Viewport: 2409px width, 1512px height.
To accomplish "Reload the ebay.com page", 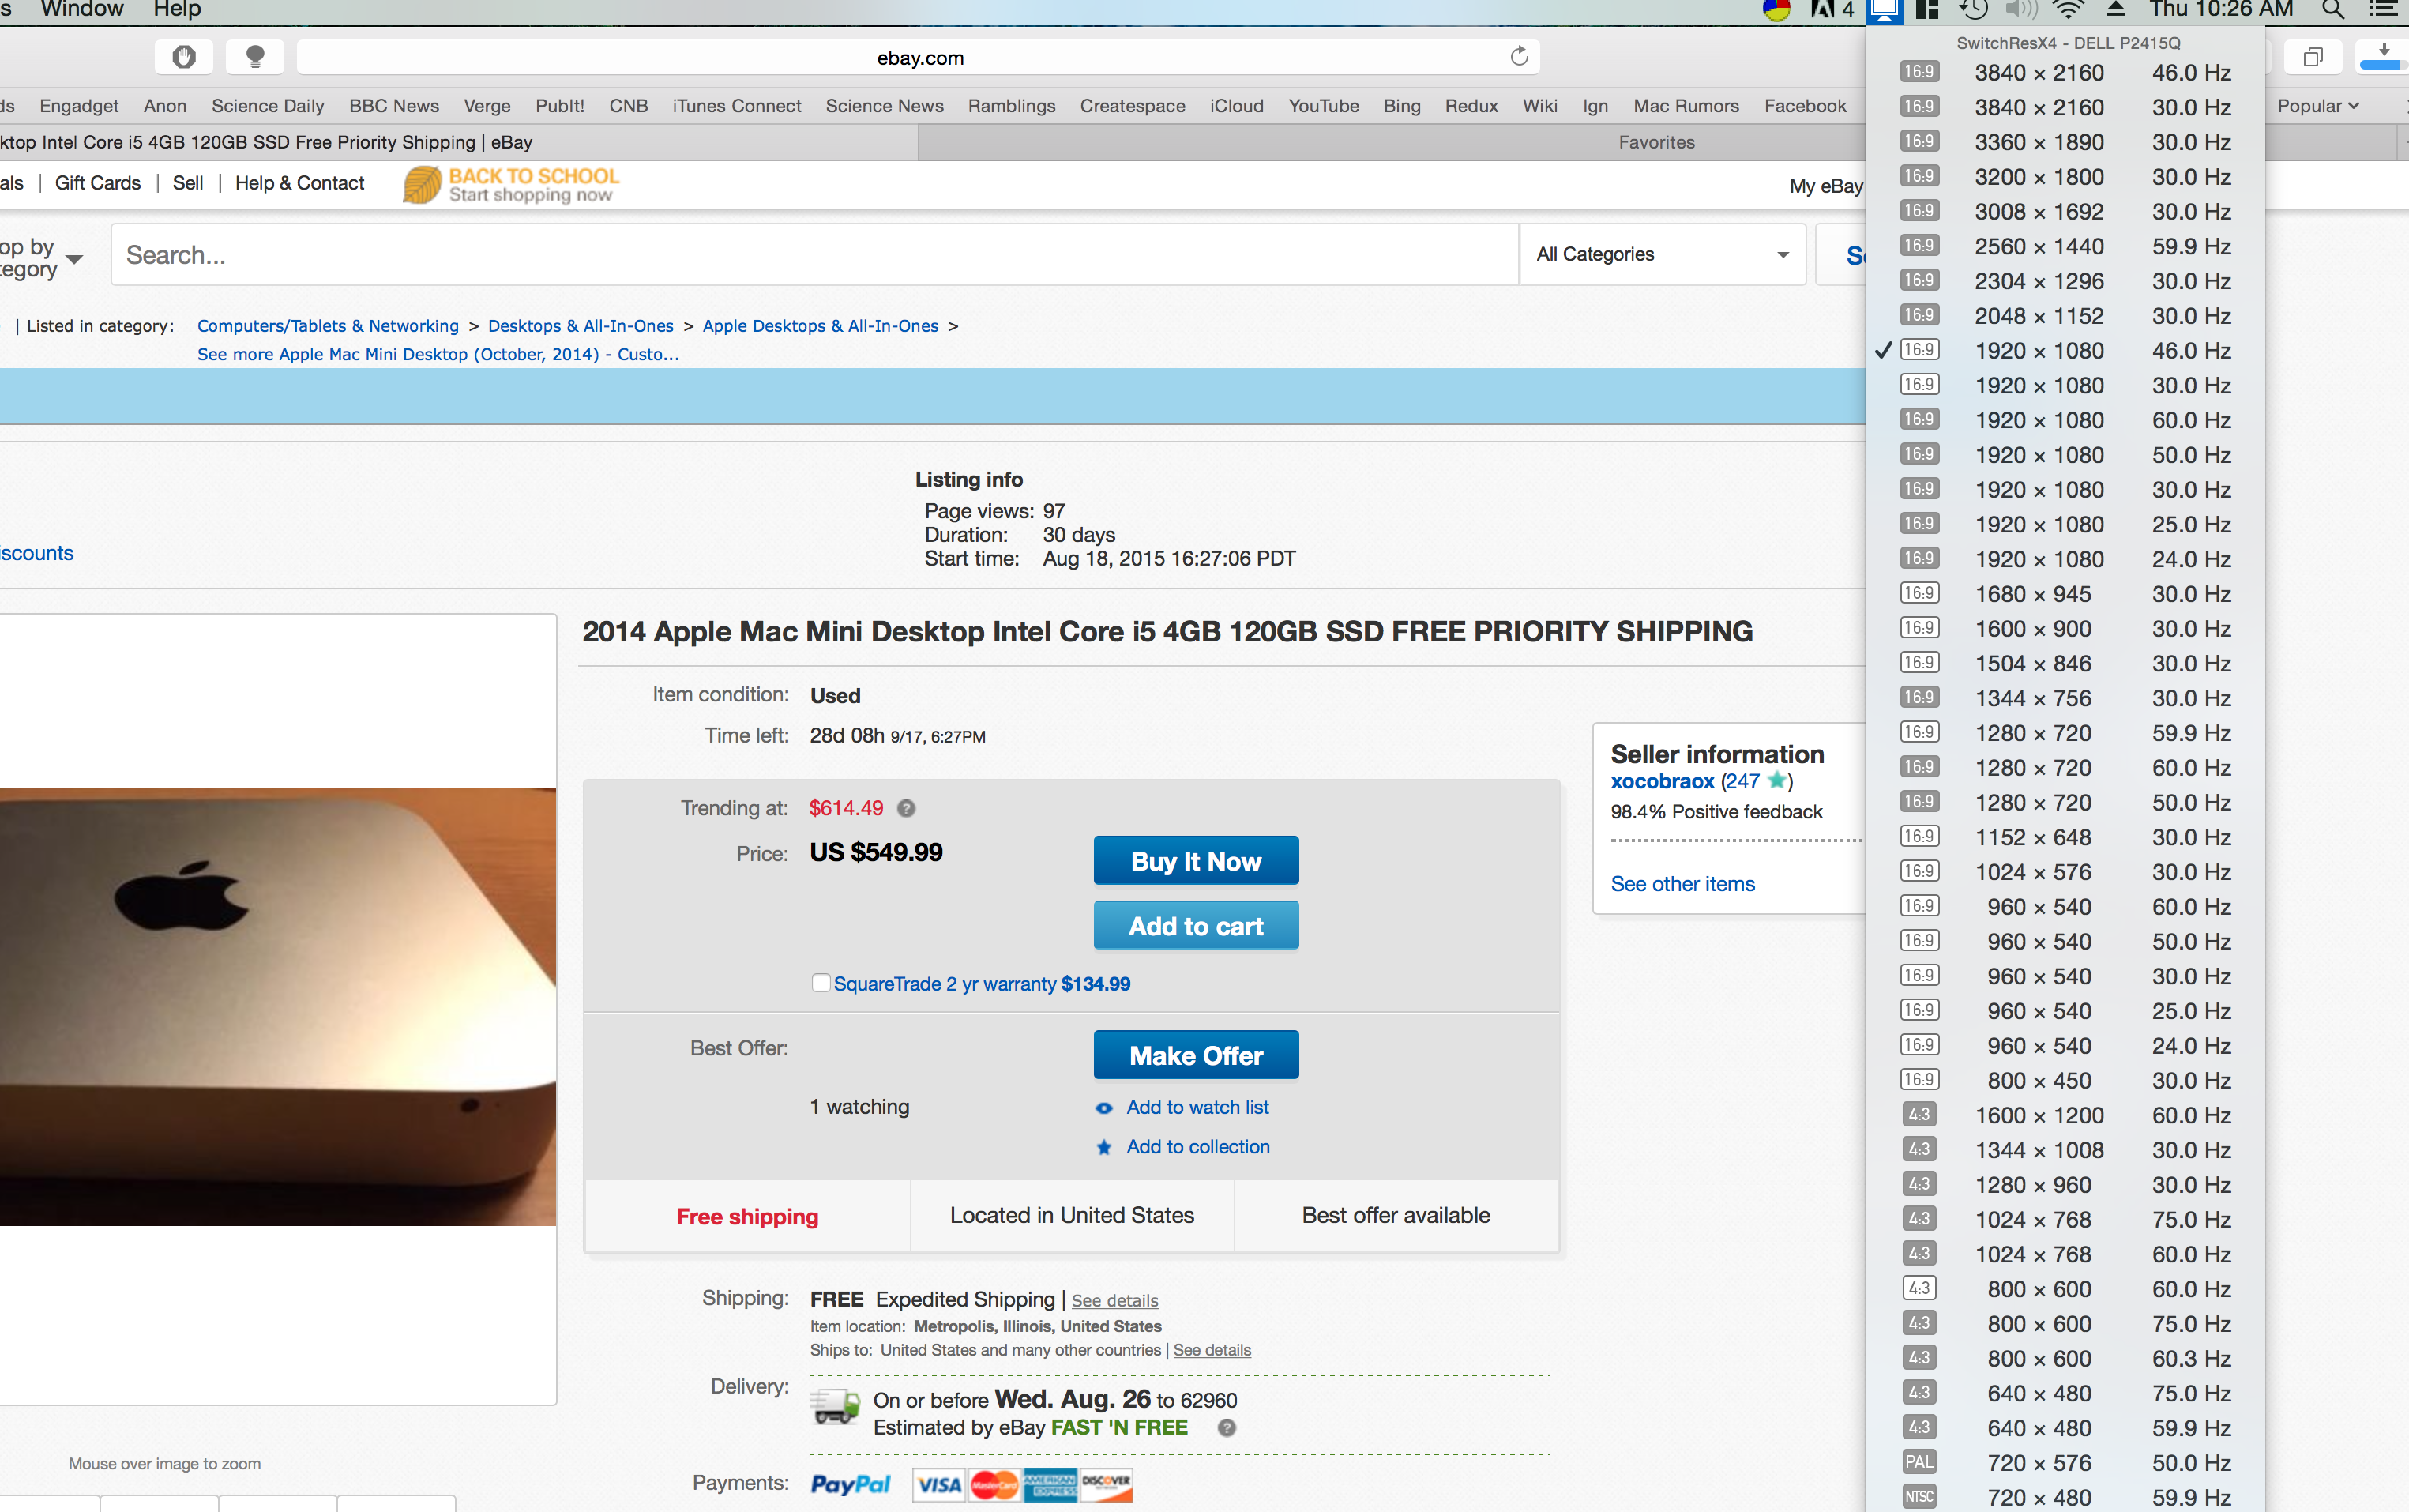I will [1518, 57].
